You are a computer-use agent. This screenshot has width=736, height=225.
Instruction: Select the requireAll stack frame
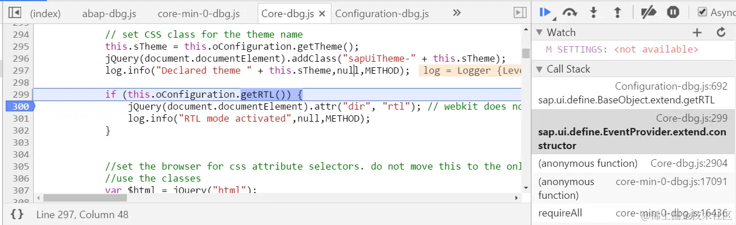[633, 214]
